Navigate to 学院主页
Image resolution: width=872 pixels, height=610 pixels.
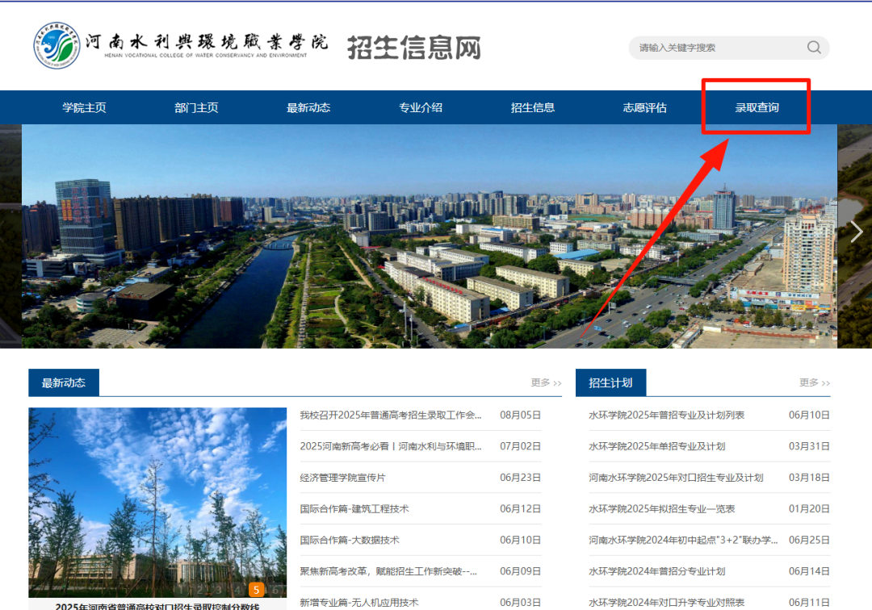click(x=85, y=107)
